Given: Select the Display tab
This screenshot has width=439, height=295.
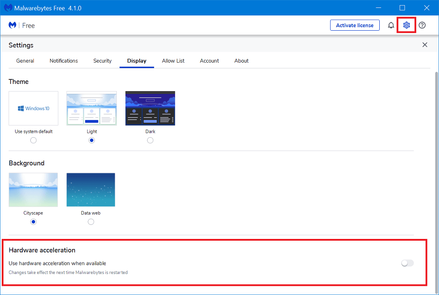Looking at the screenshot, I should tap(137, 61).
